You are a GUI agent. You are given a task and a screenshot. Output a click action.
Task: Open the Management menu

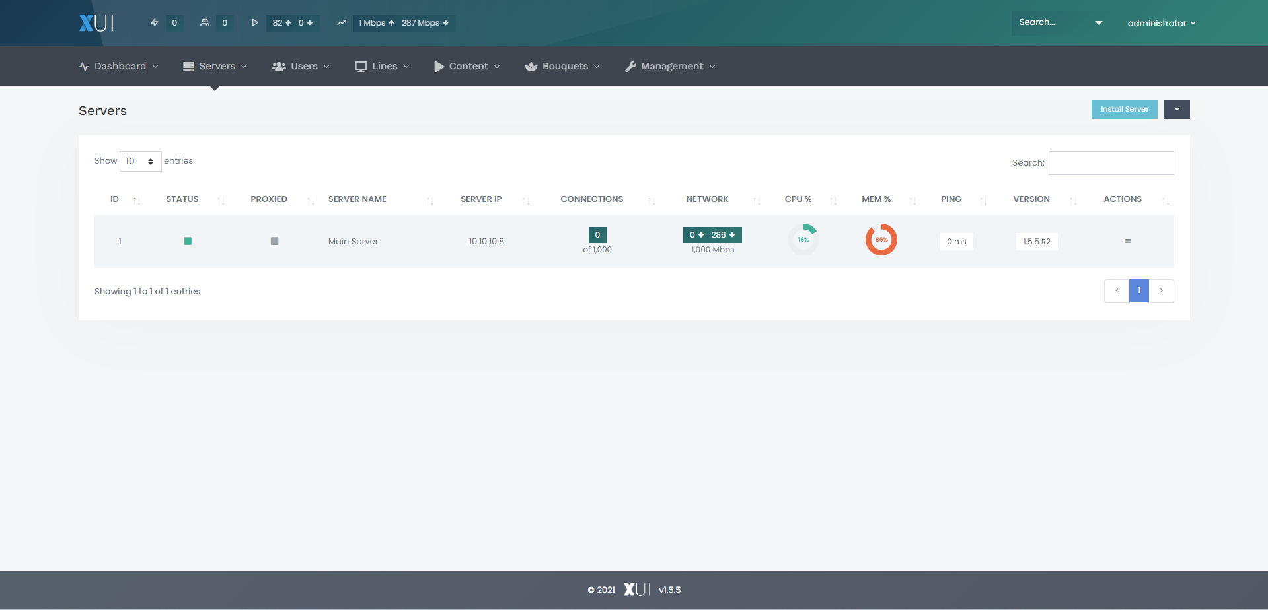[670, 66]
